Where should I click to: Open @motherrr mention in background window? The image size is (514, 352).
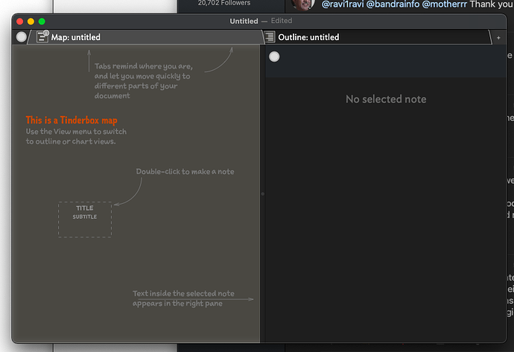[444, 4]
